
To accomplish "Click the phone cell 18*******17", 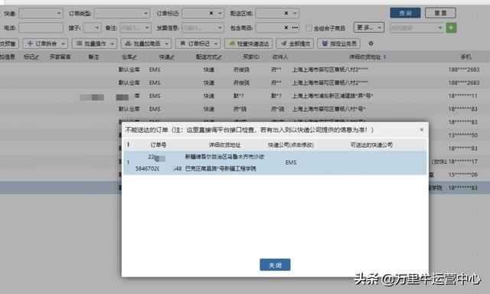I will pyautogui.click(x=462, y=162).
